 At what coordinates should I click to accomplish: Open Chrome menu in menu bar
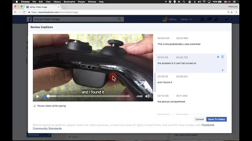click(25, 2)
